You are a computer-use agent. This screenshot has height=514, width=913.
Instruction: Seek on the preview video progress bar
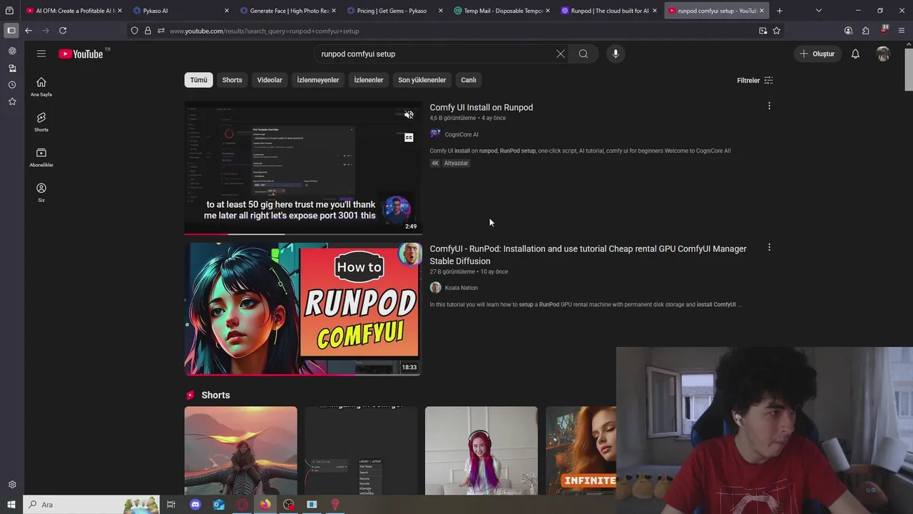tap(303, 233)
